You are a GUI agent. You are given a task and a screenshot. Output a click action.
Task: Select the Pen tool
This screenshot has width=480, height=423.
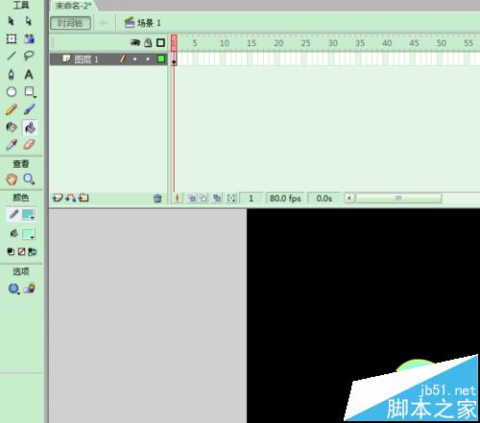[12, 74]
